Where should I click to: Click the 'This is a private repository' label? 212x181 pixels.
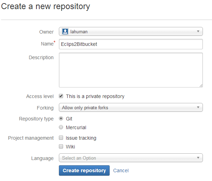[95, 96]
